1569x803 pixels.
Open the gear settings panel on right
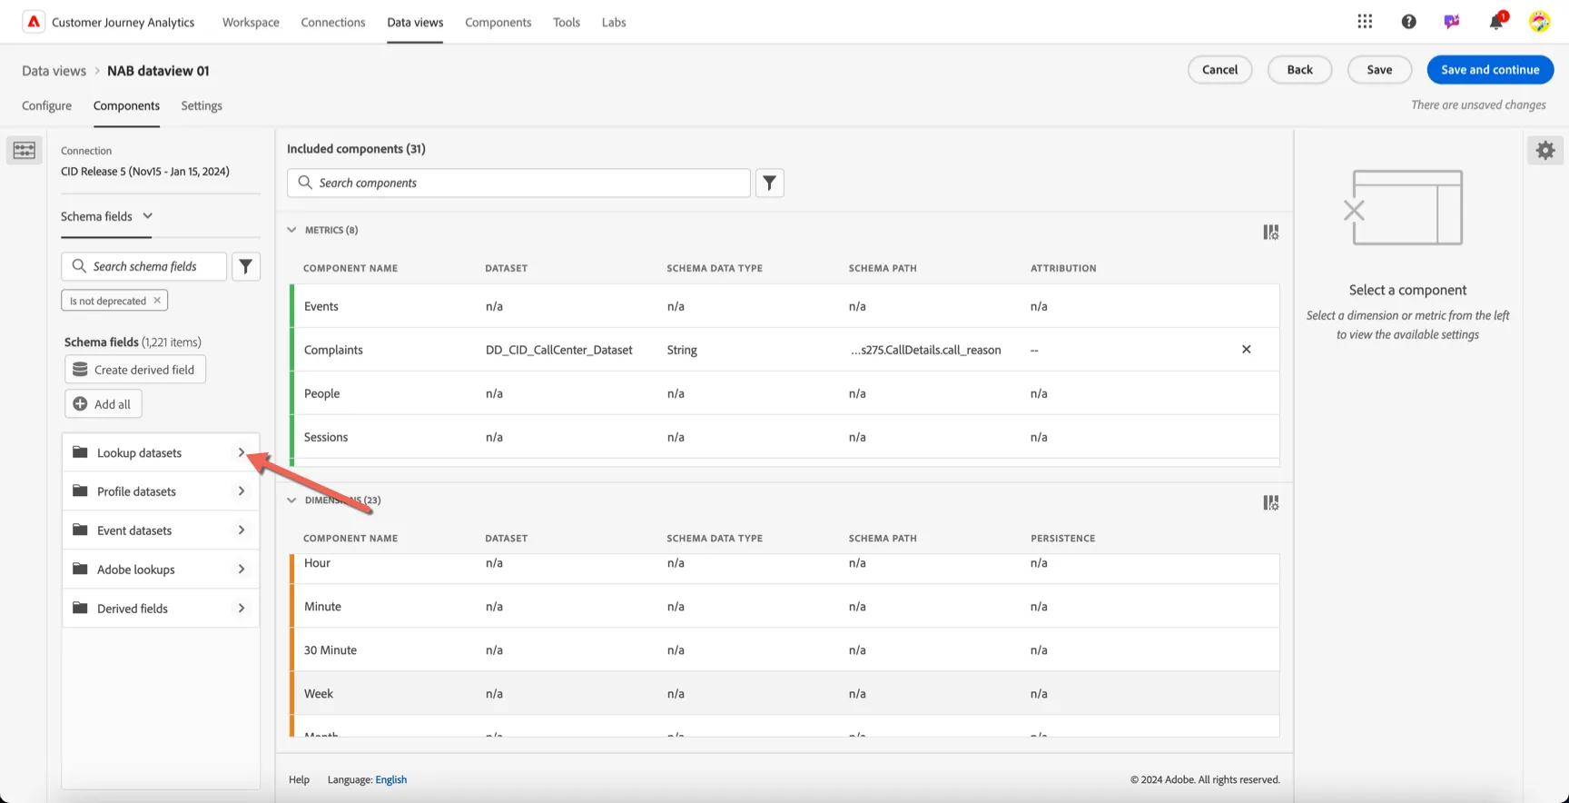tap(1545, 150)
